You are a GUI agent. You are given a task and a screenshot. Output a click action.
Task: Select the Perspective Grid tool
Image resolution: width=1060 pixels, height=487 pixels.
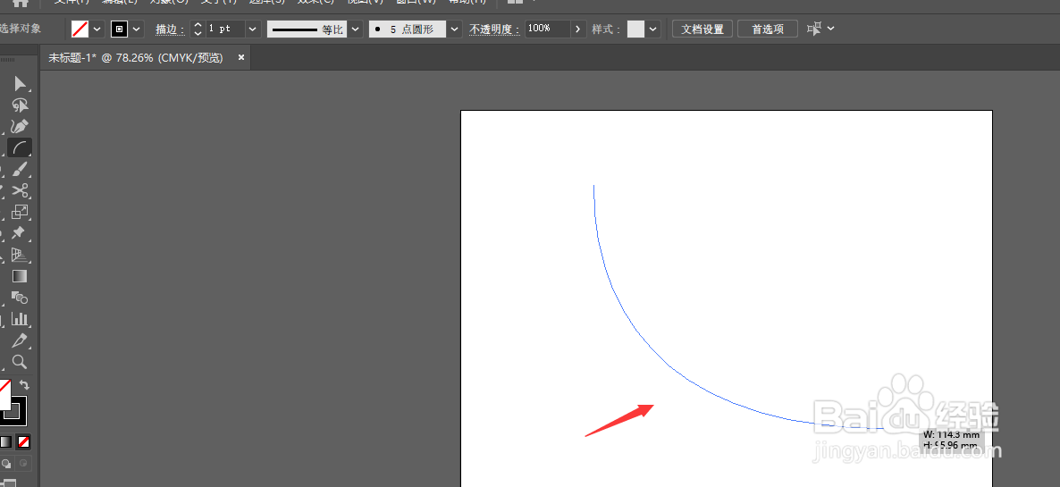[x=20, y=255]
